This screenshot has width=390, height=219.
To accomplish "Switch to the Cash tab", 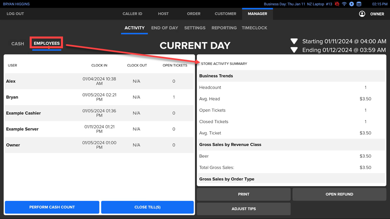I will (x=17, y=44).
